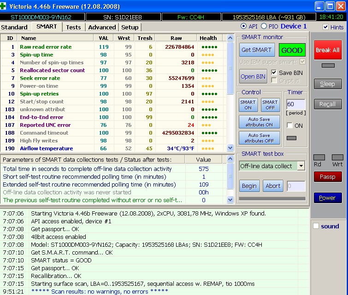348x295 pixels.
Task: Click the SMART test progress bar
Action: pyautogui.click(x=272, y=199)
